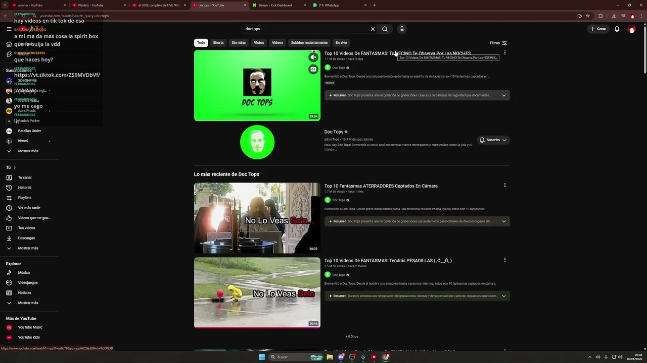Open more options for Tu VECINO Te Observa video

[x=504, y=53]
